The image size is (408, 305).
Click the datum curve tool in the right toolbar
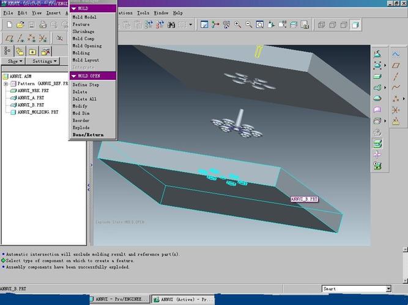point(396,87)
